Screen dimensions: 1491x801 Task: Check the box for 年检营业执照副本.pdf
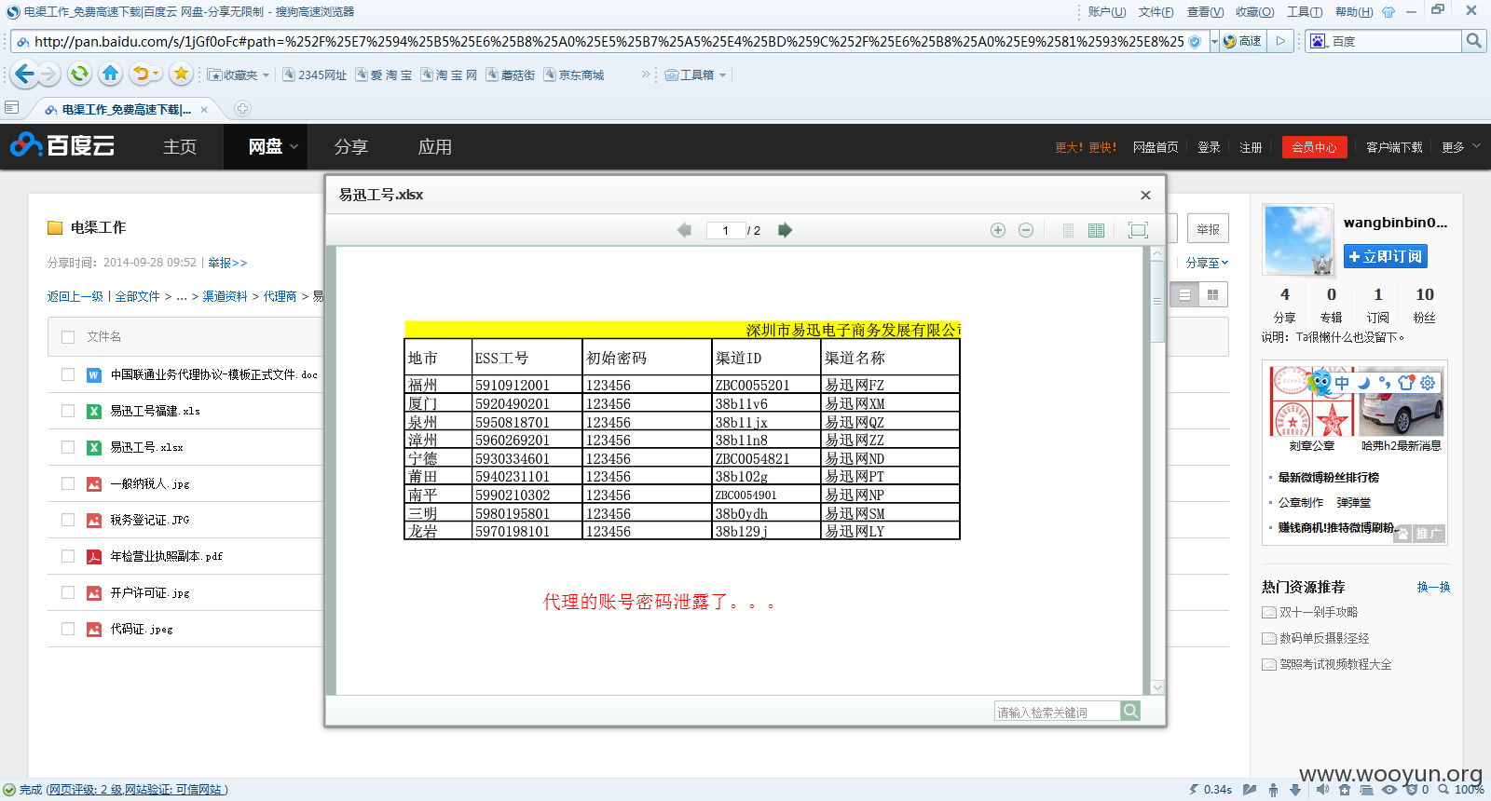(68, 556)
